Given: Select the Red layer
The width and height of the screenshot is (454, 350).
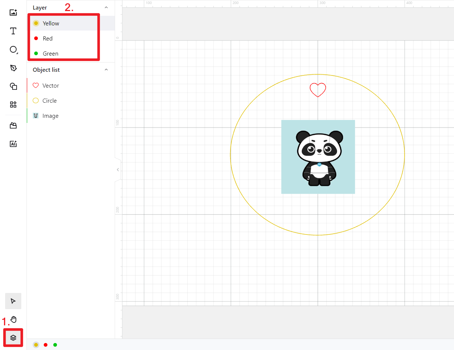Looking at the screenshot, I should (47, 38).
